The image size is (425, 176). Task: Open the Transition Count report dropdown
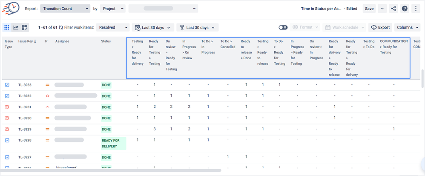coord(65,9)
